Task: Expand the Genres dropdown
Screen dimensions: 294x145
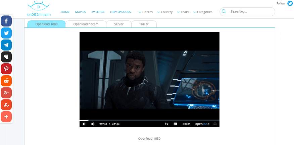Action: (146, 12)
